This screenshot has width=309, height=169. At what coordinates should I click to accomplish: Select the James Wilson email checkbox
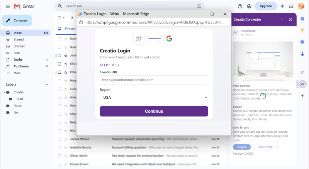(x=59, y=139)
